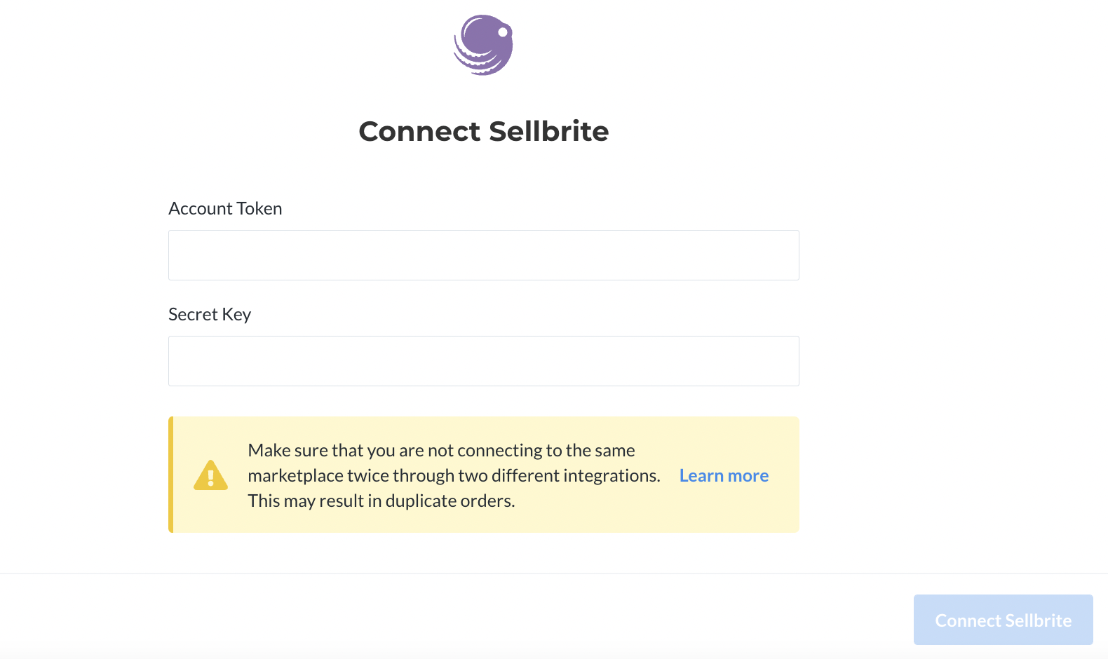This screenshot has height=659, width=1108.
Task: Click the exclamation mark inside warning triangle
Action: pyautogui.click(x=210, y=478)
